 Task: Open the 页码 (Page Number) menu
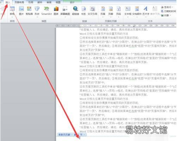pyautogui.click(x=118, y=12)
